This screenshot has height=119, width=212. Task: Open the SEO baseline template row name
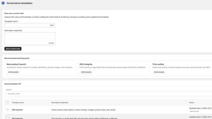(x=17, y=110)
